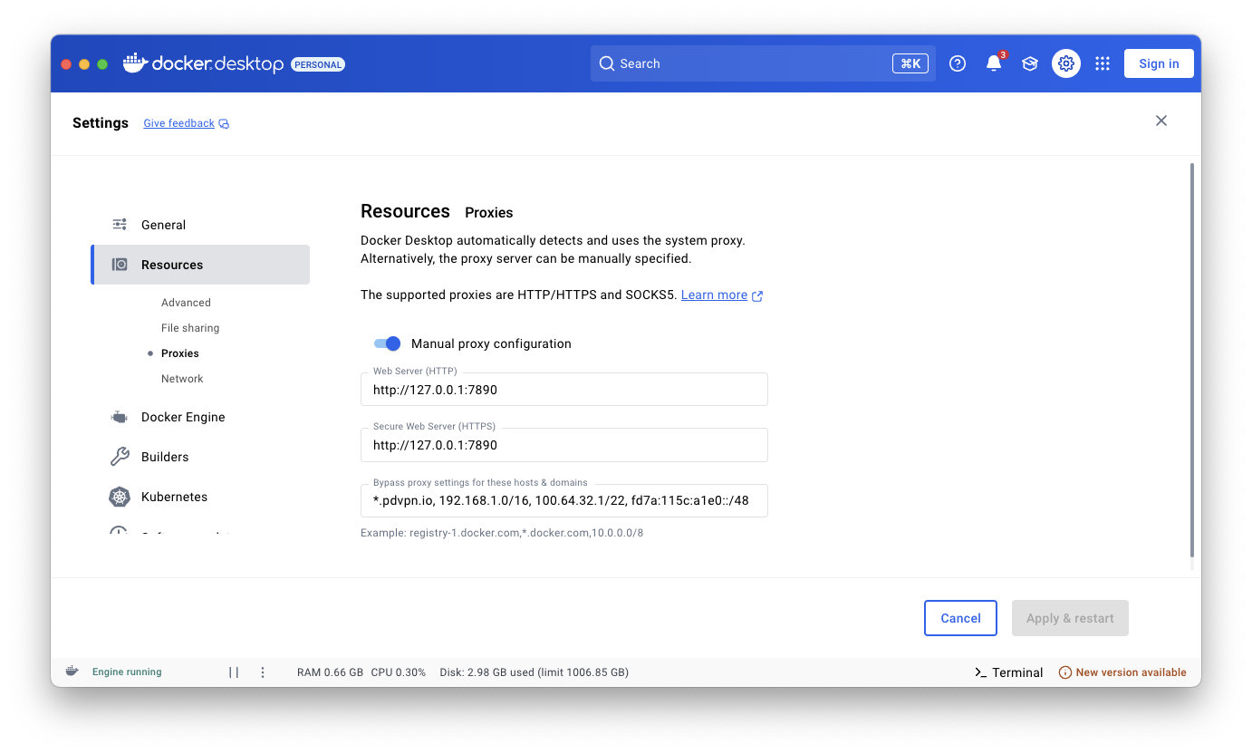The width and height of the screenshot is (1252, 754).
Task: Open Terminal from status bar
Action: click(1017, 672)
